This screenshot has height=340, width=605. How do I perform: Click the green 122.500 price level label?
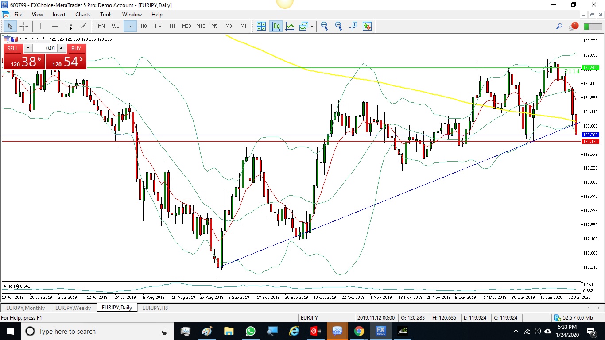[x=590, y=68]
